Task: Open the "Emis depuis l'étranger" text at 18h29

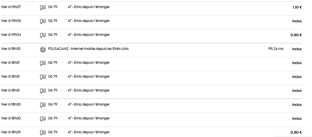Action: (x=92, y=132)
